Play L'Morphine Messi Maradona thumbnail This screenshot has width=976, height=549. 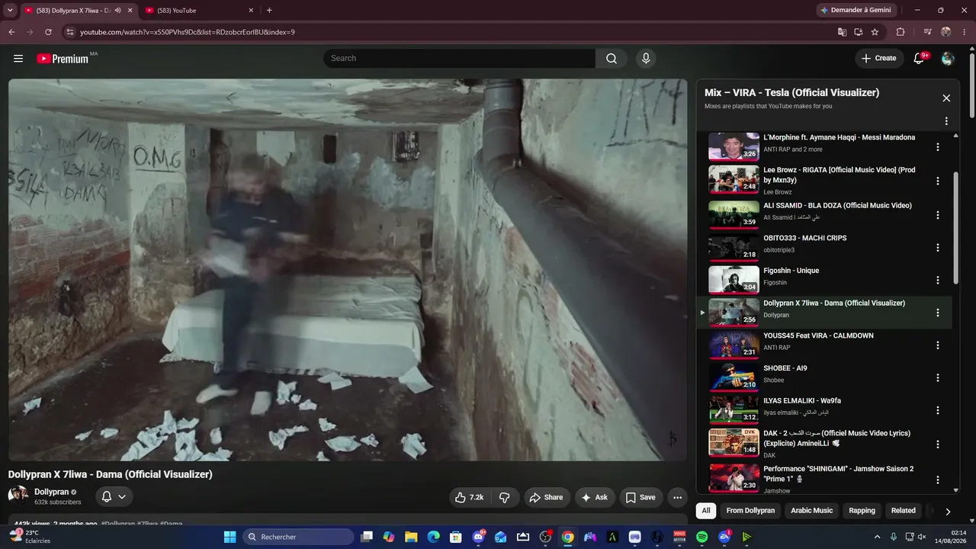(734, 146)
